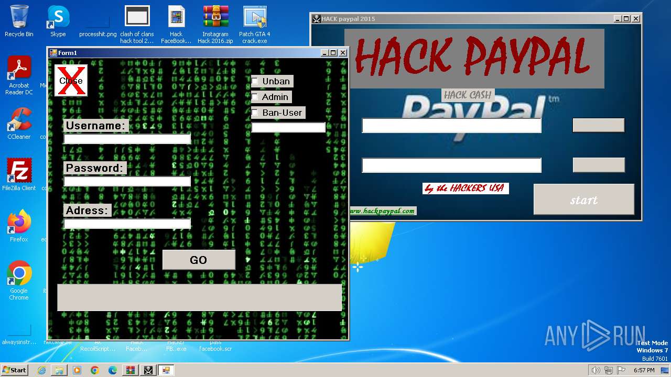
Task: Click the volume speaker tray icon
Action: 596,370
